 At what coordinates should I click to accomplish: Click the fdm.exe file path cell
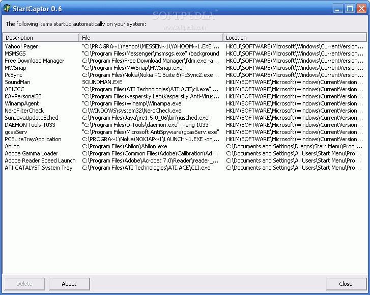(x=151, y=61)
